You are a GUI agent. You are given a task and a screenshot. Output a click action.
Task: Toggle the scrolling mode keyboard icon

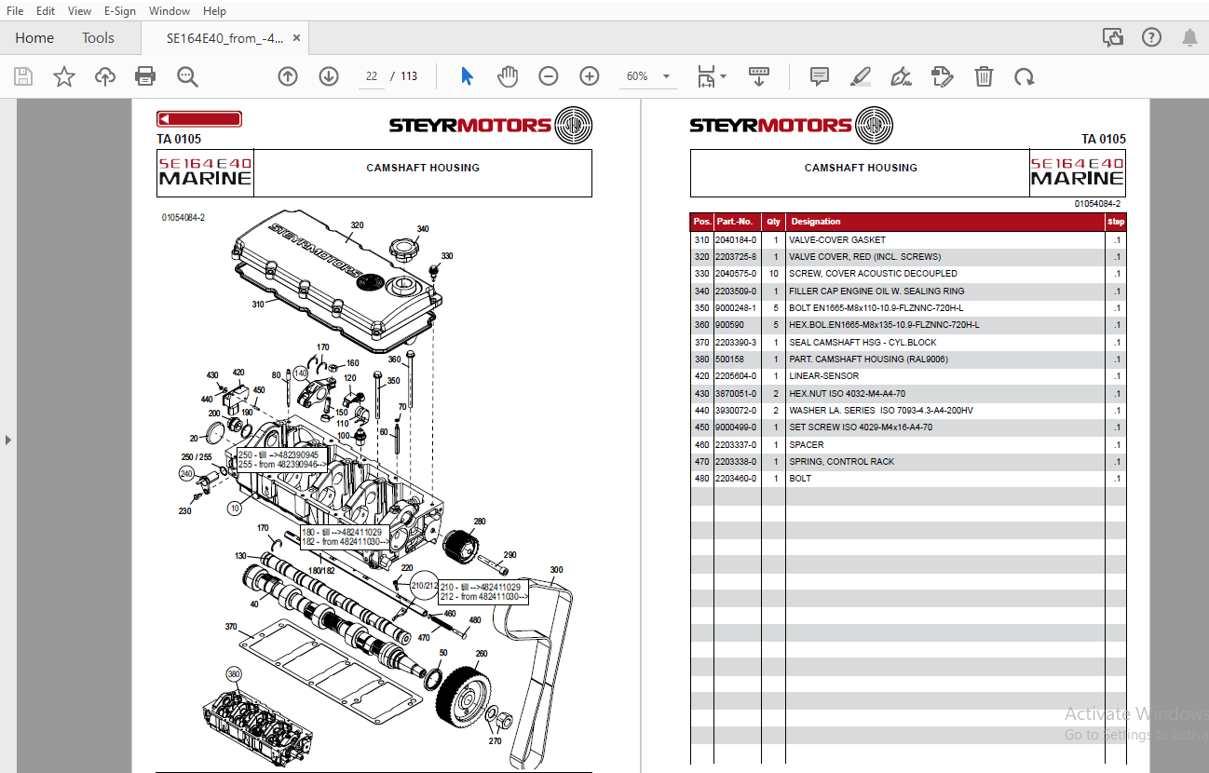pos(759,76)
